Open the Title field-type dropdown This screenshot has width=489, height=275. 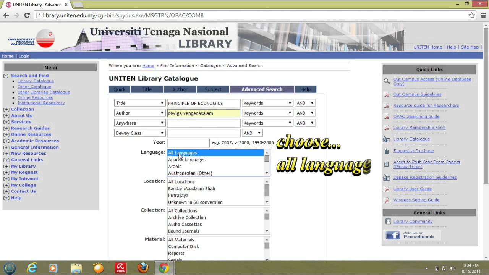point(139,103)
